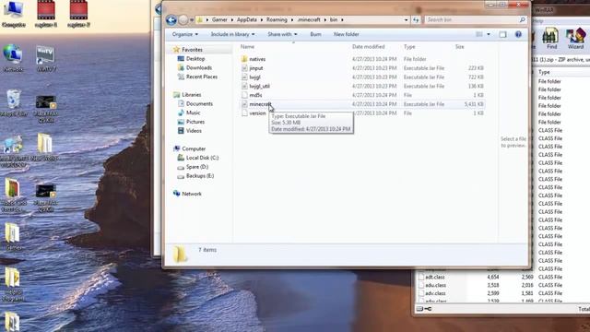590x332 pixels.
Task: Change the view icon in Explorer toolbar
Action: point(479,34)
